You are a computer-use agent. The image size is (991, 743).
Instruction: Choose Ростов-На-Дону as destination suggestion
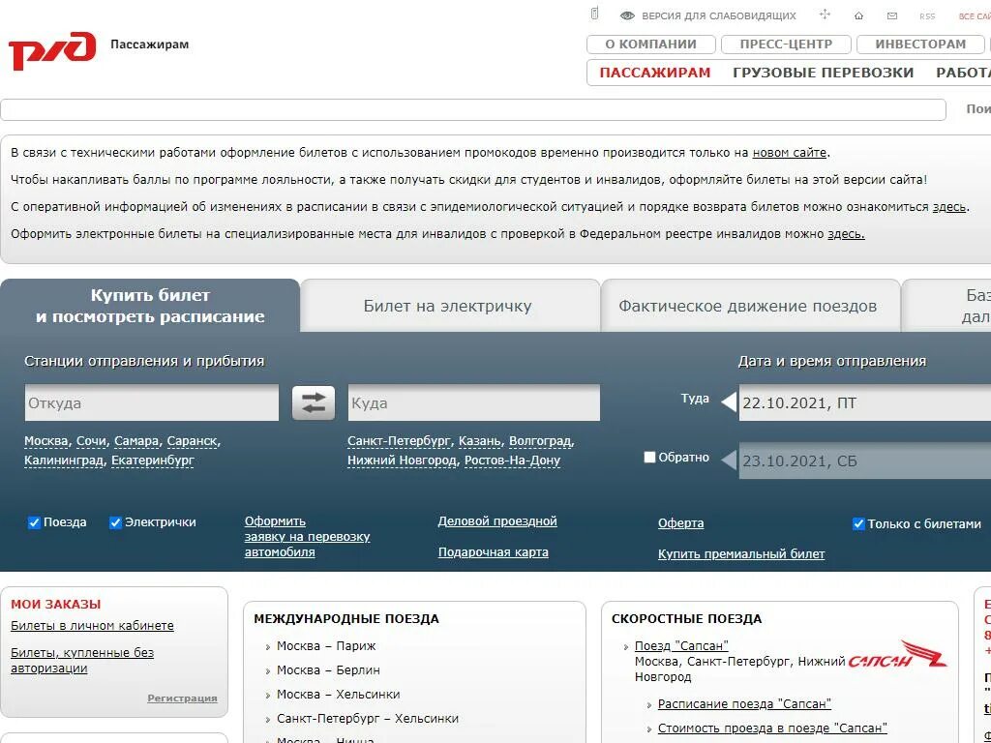tap(513, 461)
